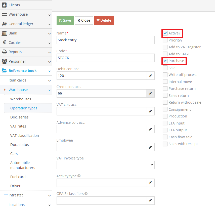Click the Employee field pencil icon

click(150, 147)
